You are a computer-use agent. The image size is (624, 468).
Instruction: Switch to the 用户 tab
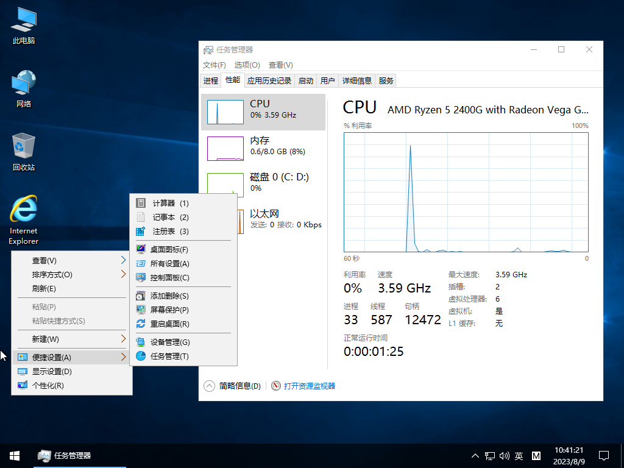327,81
